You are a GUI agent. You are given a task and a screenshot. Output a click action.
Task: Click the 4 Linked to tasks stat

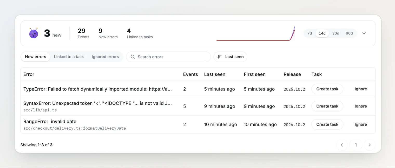[140, 33]
